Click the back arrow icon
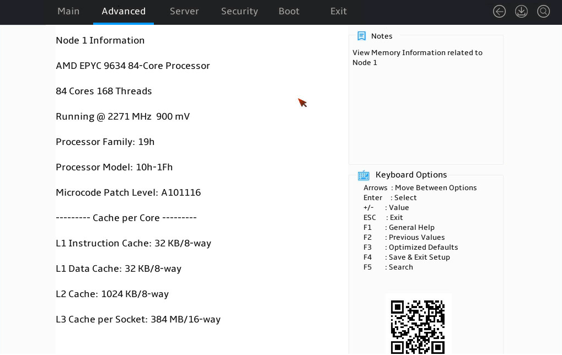Screen dimensions: 562x355 click(x=499, y=12)
